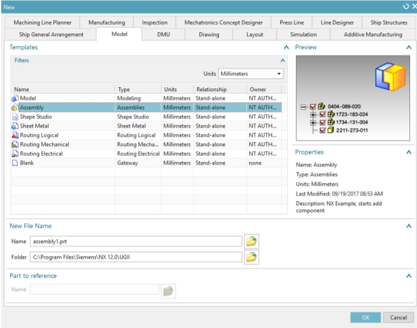
Task: Collapse the 0404-089-020 tree node
Action: coord(303,107)
